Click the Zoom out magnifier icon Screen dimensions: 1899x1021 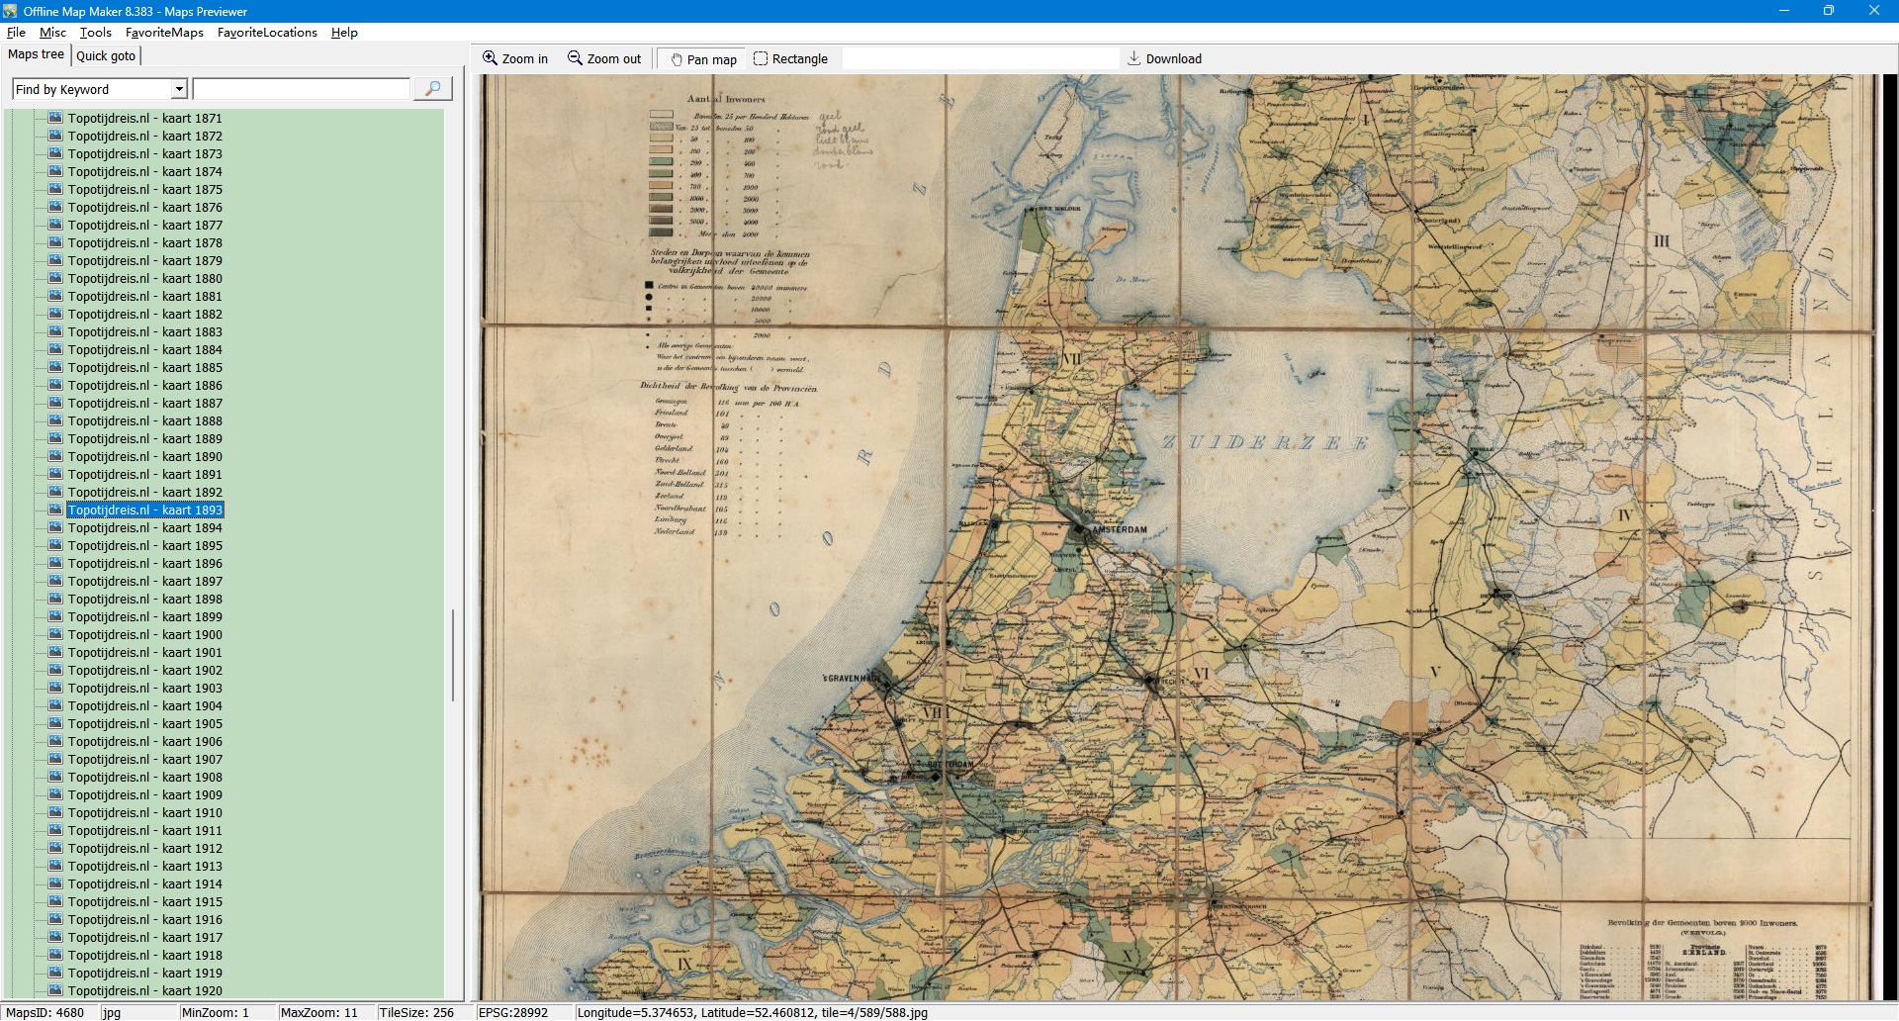point(575,58)
